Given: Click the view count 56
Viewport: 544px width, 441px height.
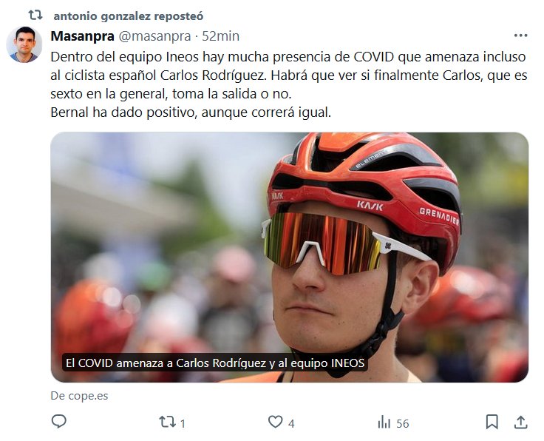Looking at the screenshot, I should tap(403, 424).
